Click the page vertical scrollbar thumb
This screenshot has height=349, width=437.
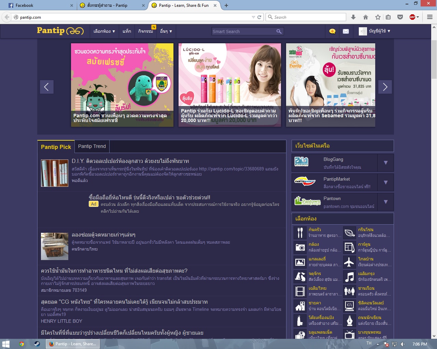(x=434, y=60)
